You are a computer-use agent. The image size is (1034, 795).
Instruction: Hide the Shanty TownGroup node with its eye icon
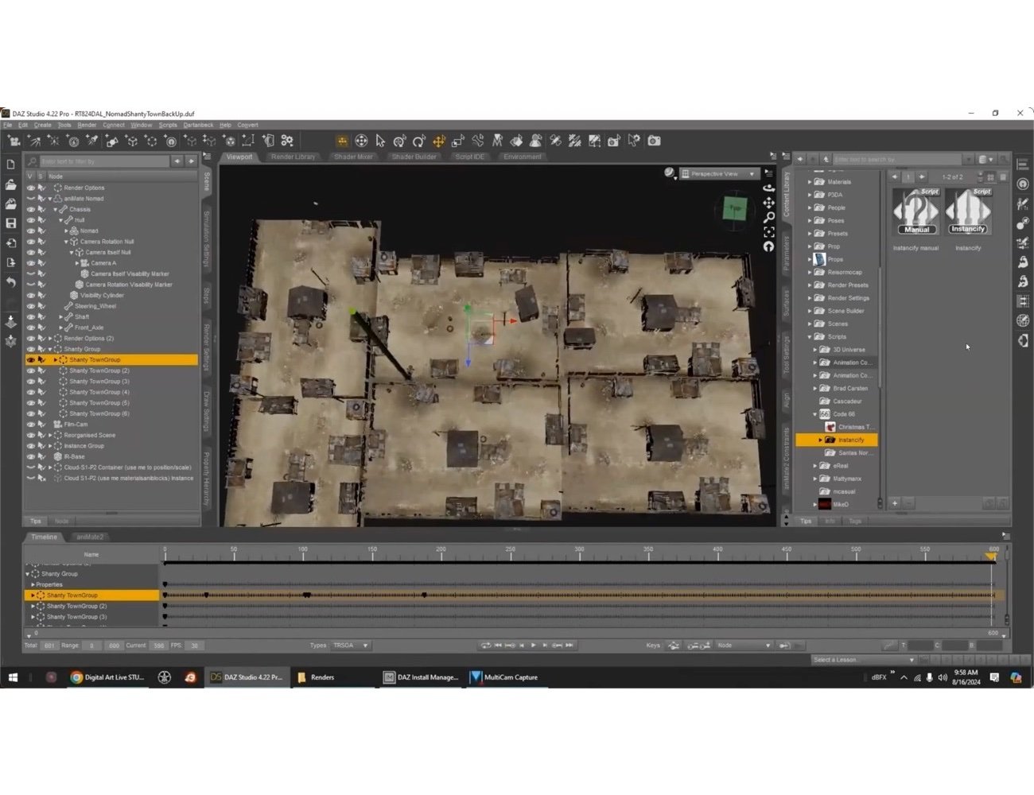[x=29, y=359]
